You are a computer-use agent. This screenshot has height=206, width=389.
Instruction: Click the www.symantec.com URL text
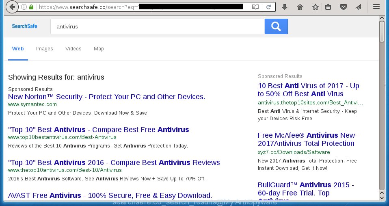[x=32, y=104]
